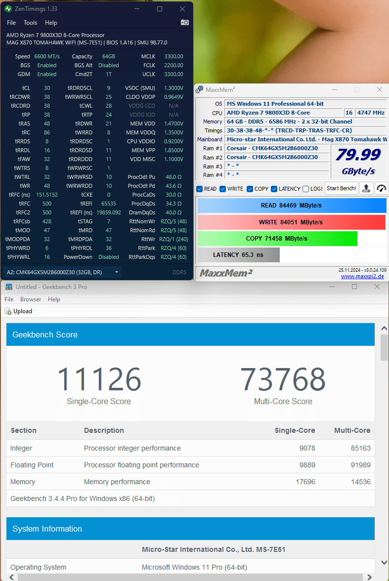This screenshot has height=581, width=389.
Task: Click the Geekbench Score section header
Action: (x=190, y=334)
